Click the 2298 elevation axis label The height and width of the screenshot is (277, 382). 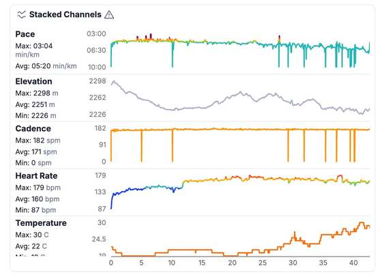tap(98, 81)
